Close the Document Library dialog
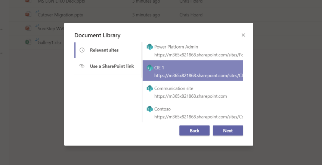Screen dimensions: 322x165 pyautogui.click(x=243, y=35)
